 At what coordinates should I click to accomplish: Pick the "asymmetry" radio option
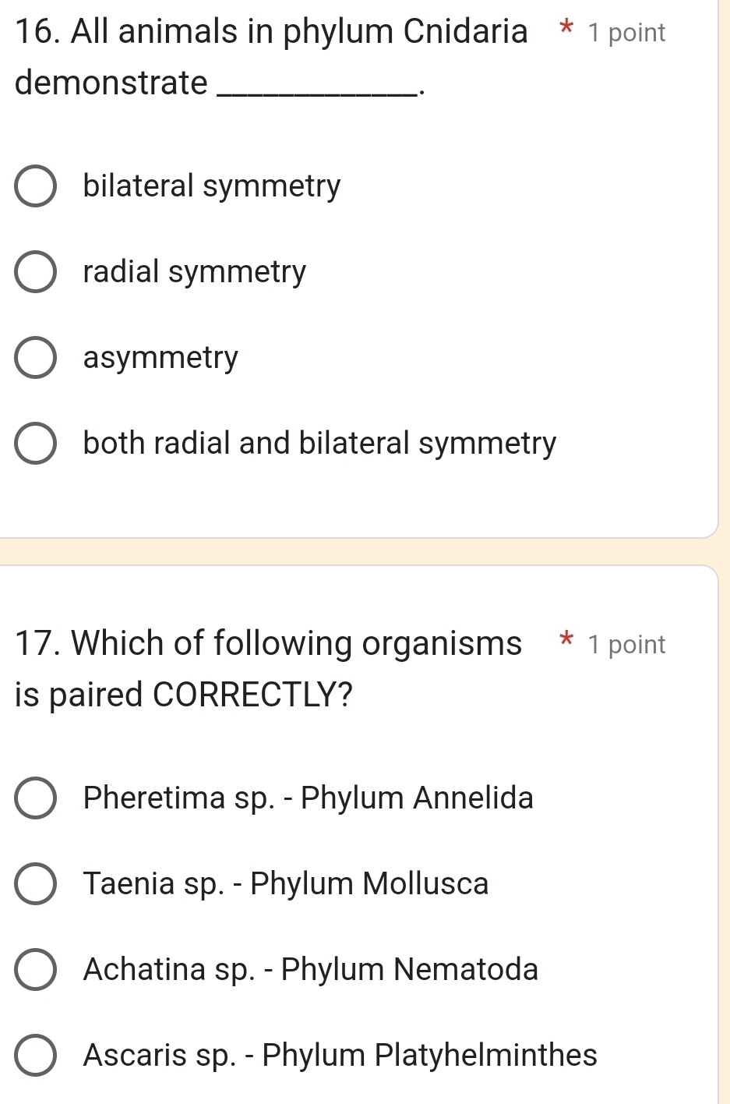click(x=35, y=358)
